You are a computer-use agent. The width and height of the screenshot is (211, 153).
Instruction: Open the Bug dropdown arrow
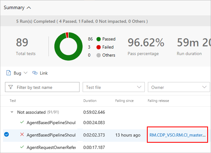pos(25,73)
